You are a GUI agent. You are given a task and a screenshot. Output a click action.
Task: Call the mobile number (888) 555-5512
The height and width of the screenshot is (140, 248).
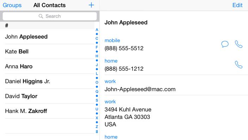click(238, 44)
